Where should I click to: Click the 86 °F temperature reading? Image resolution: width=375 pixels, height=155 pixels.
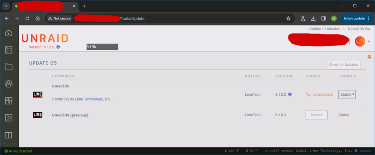[x=252, y=151]
